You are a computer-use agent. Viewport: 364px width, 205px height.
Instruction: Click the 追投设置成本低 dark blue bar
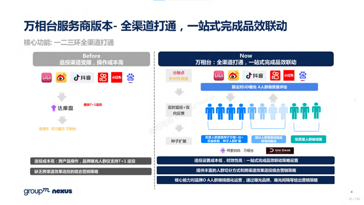(246, 160)
